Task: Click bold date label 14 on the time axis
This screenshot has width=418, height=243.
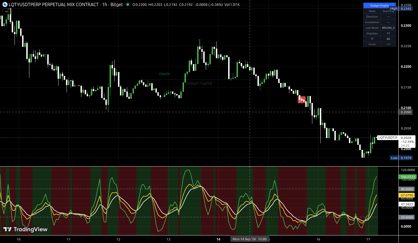Action: tap(218, 239)
